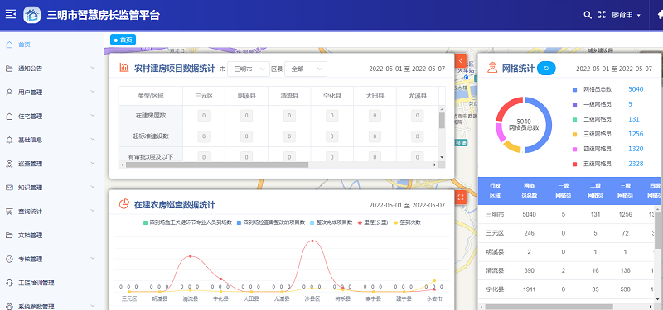Expand the 巡查管理 menu chevron
This screenshot has height=310, width=663.
tap(93, 164)
